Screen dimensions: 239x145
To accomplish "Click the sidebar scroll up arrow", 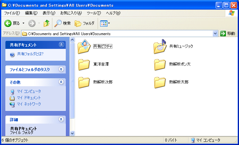I will [x=72, y=40].
